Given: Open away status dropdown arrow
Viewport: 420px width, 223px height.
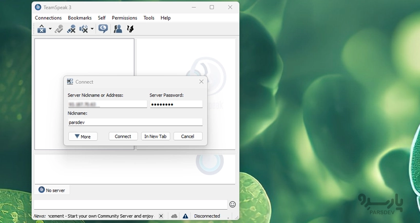Looking at the screenshot, I should click(50, 29).
